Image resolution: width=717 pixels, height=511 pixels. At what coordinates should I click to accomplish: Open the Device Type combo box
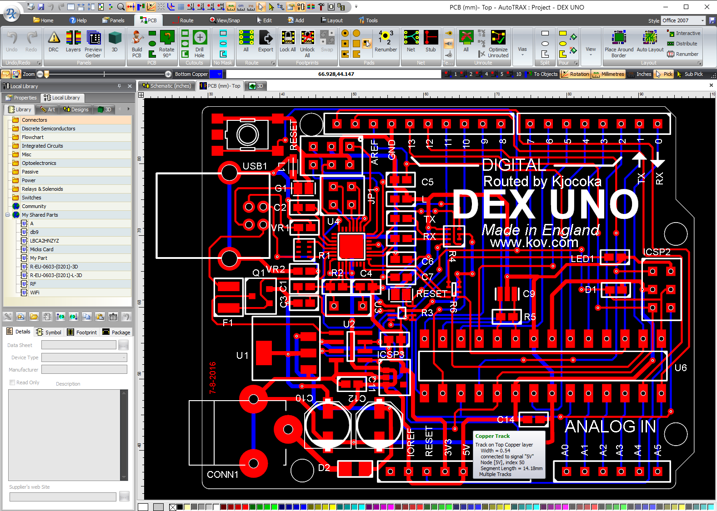[84, 357]
